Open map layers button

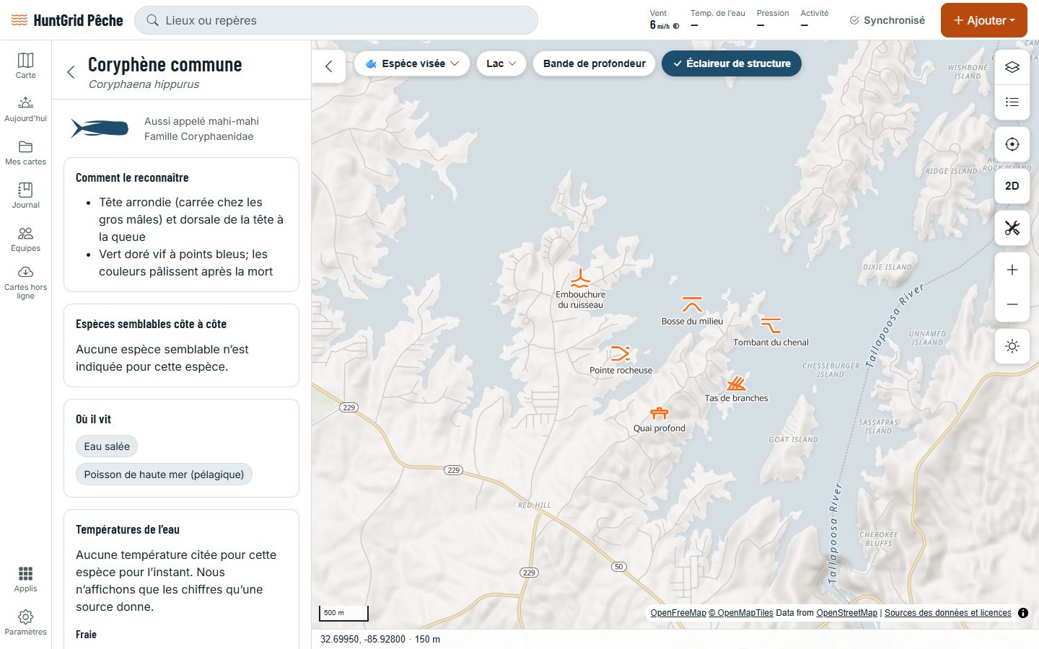(x=1012, y=67)
